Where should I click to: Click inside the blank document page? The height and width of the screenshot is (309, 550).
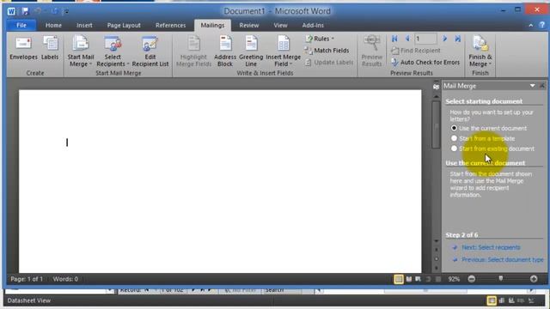[x=220, y=181]
